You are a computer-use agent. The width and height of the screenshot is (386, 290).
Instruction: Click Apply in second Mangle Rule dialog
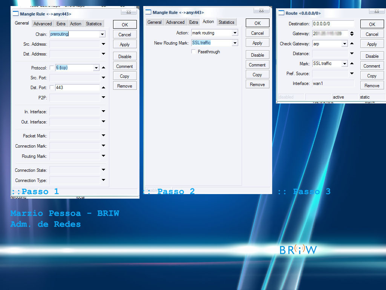click(x=257, y=43)
